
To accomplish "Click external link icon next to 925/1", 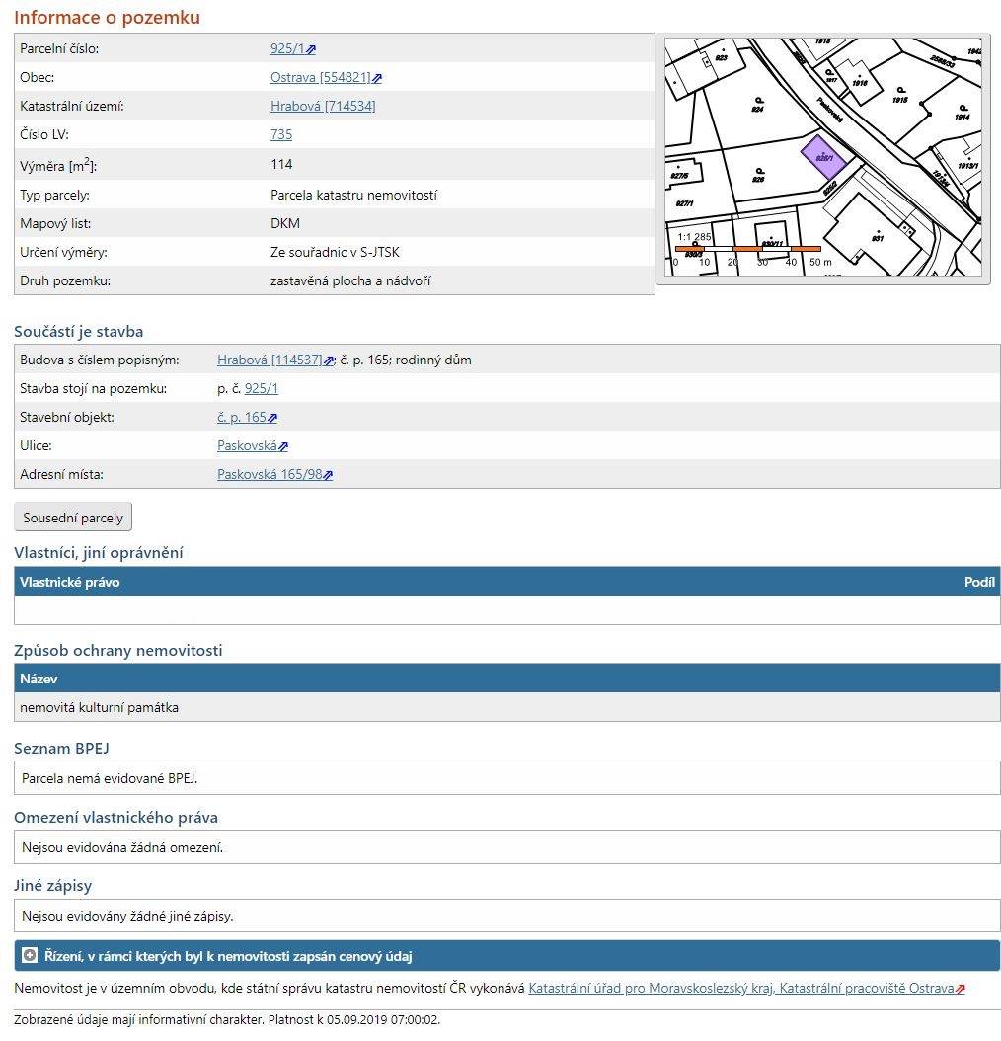I will click(311, 49).
